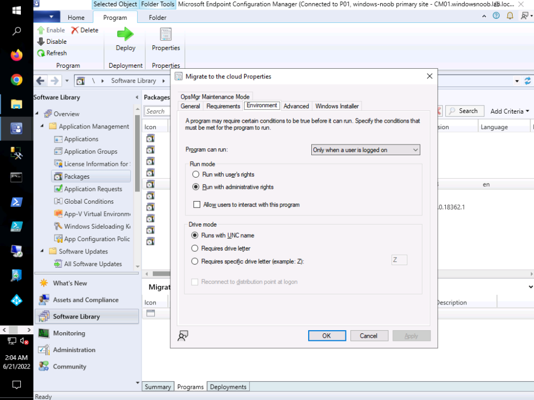Launch Firefox from the taskbar

coord(17,55)
